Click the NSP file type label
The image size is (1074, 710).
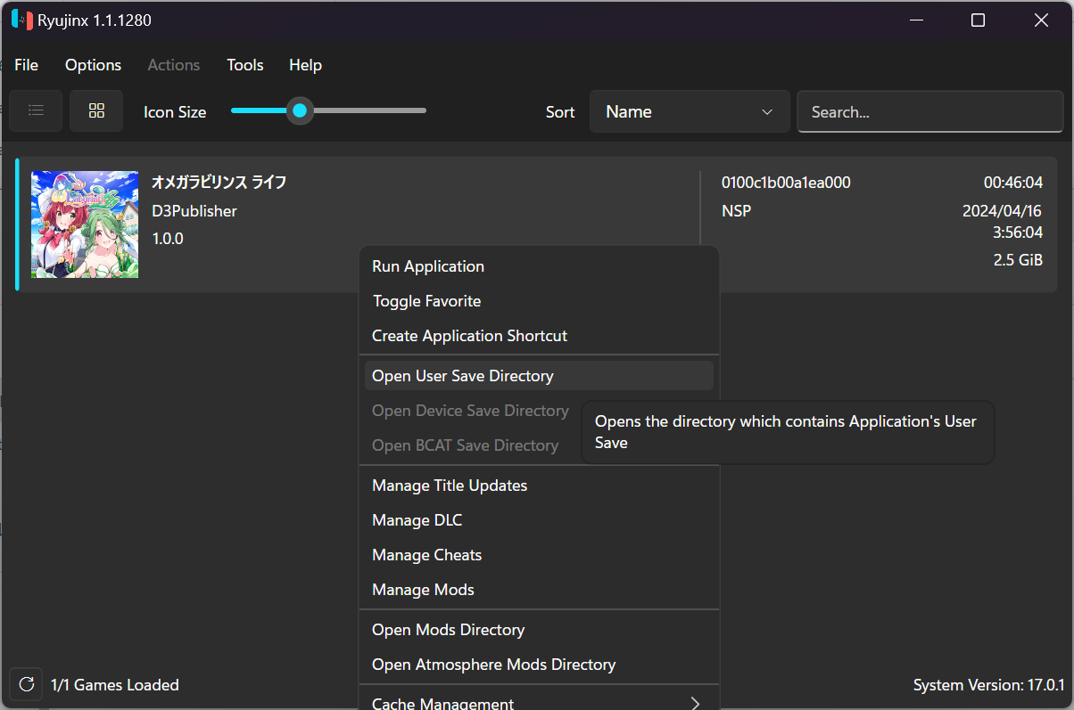(737, 211)
